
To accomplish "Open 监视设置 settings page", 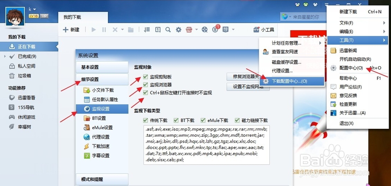I will pyautogui.click(x=102, y=109).
